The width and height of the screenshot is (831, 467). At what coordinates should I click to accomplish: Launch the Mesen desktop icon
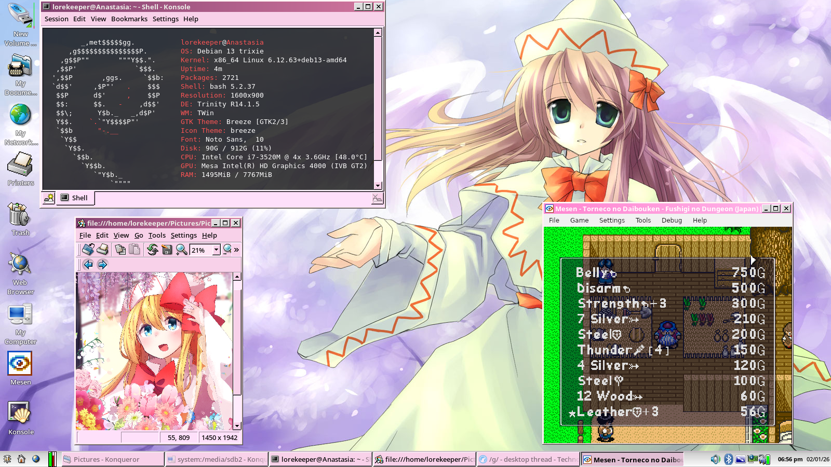click(x=20, y=368)
